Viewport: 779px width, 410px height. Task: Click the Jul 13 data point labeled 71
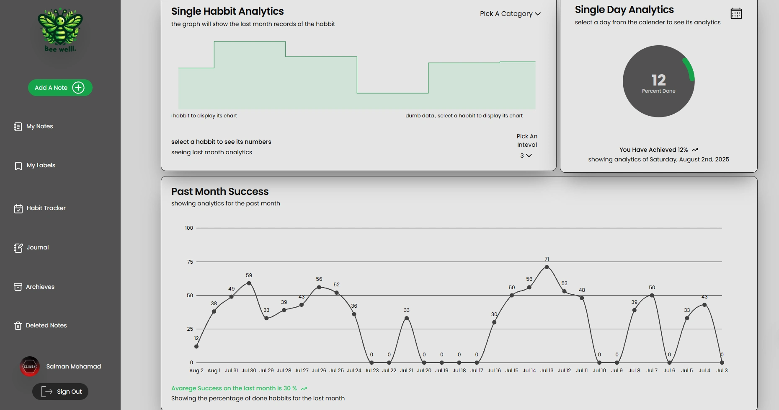[x=547, y=267]
